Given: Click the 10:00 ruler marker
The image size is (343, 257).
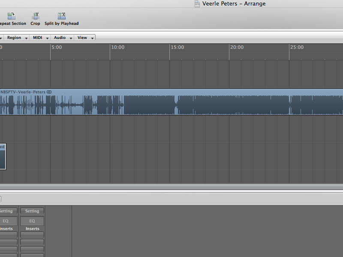Looking at the screenshot, I should click(117, 47).
